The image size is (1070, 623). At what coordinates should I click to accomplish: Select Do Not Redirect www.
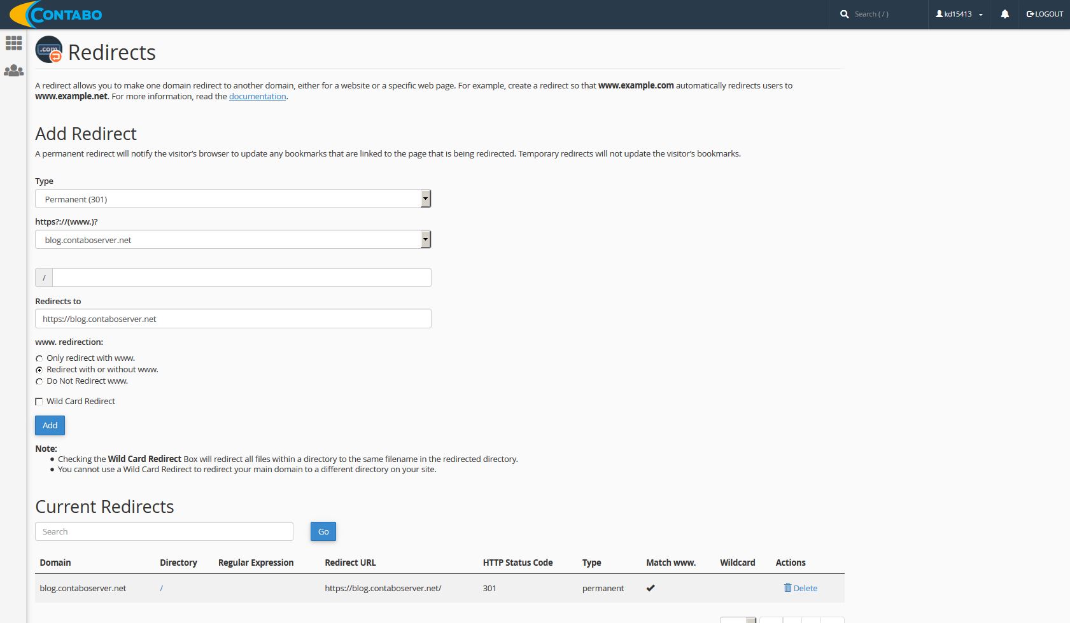[x=39, y=381]
